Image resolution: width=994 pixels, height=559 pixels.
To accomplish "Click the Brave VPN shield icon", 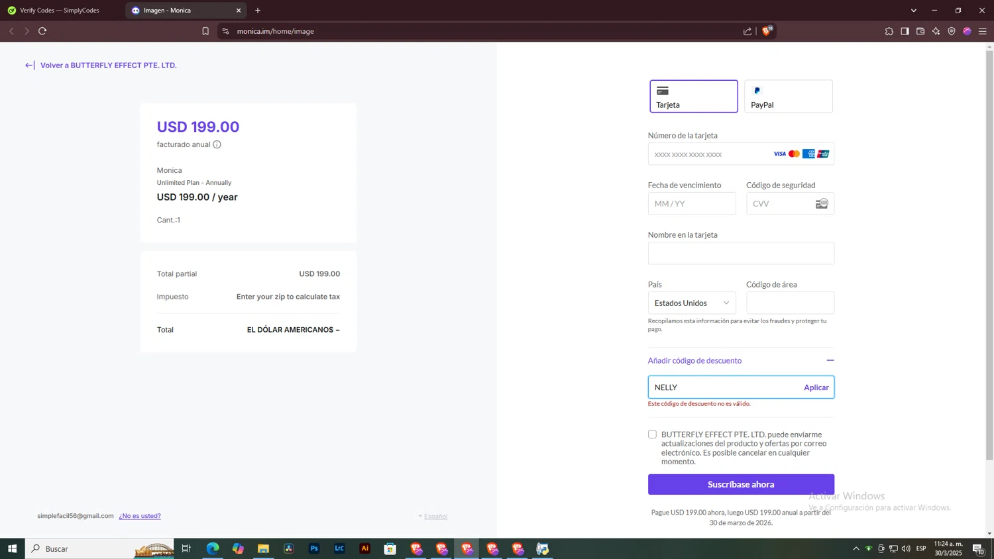I will [952, 31].
